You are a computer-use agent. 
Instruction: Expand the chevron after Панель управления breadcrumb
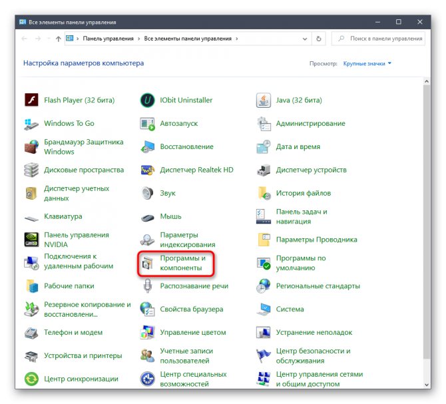pos(139,39)
